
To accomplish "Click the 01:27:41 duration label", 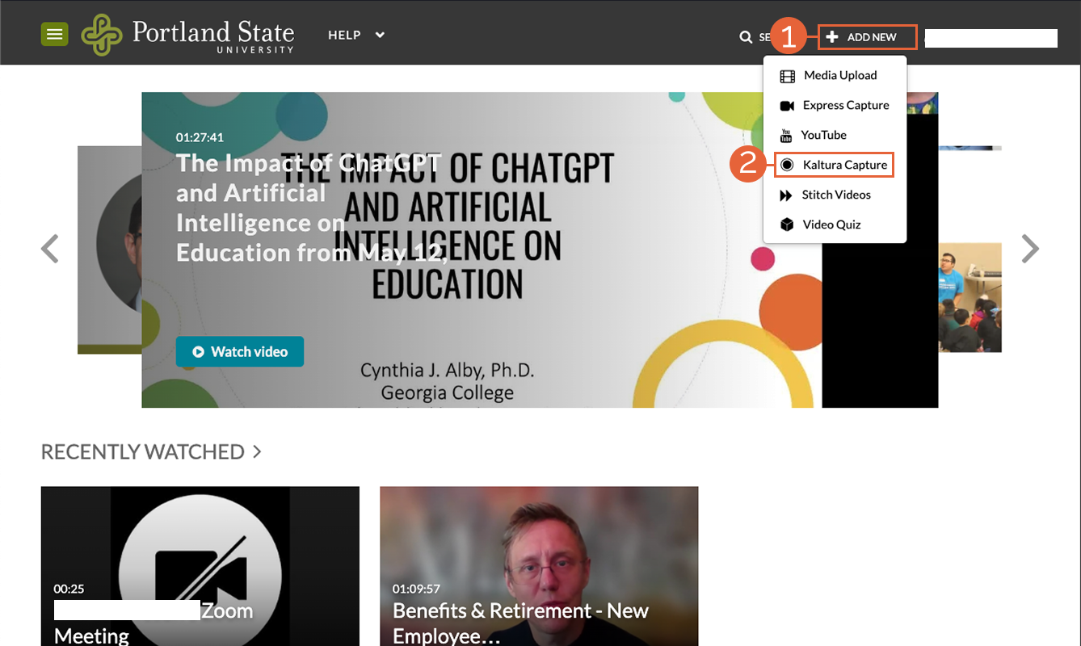I will (x=200, y=137).
